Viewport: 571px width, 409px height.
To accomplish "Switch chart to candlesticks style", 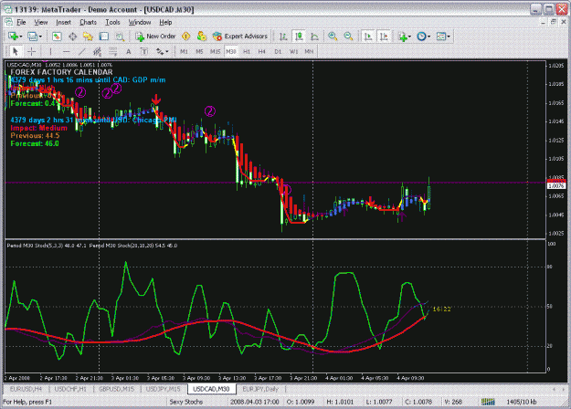I will (299, 37).
